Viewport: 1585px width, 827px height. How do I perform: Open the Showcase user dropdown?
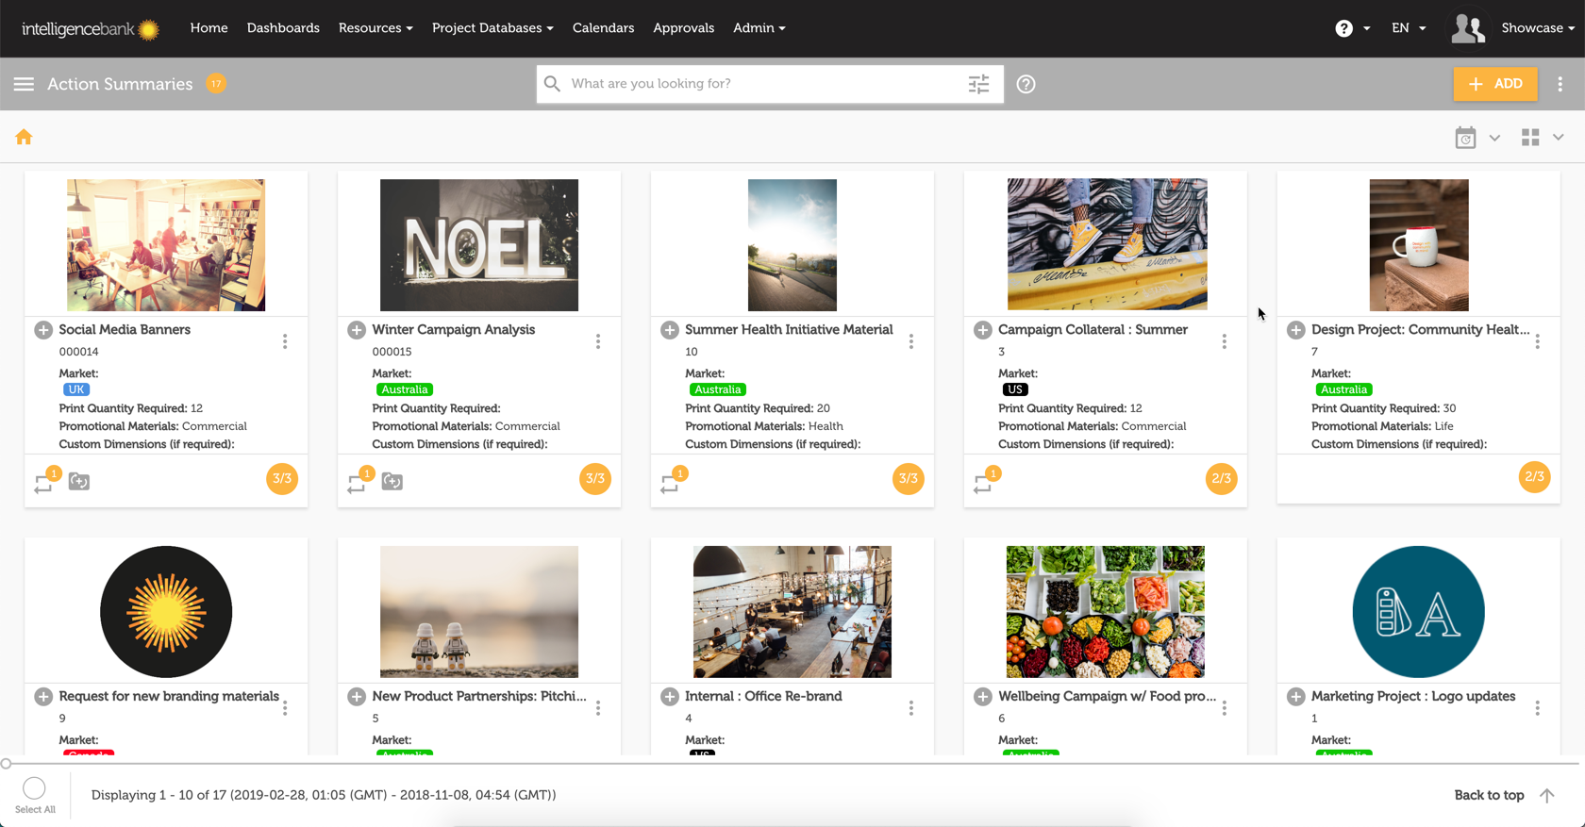pyautogui.click(x=1538, y=28)
